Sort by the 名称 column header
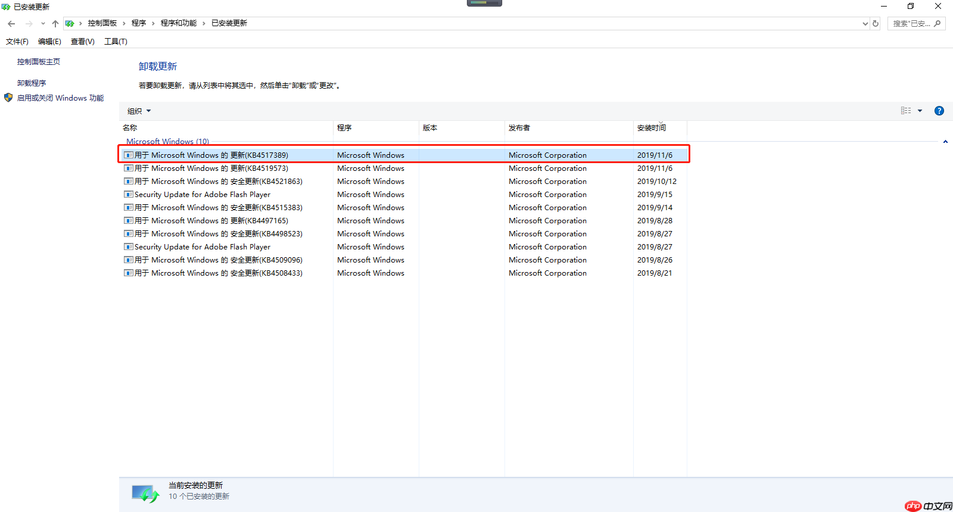This screenshot has width=953, height=512. 226,128
